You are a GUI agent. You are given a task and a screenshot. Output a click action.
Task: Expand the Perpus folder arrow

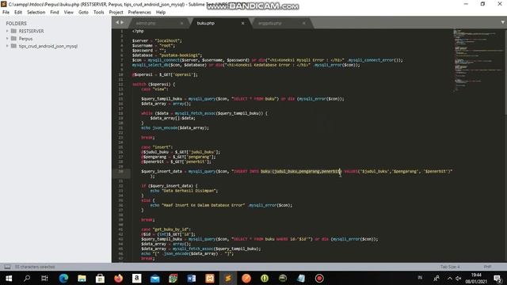coord(7,39)
